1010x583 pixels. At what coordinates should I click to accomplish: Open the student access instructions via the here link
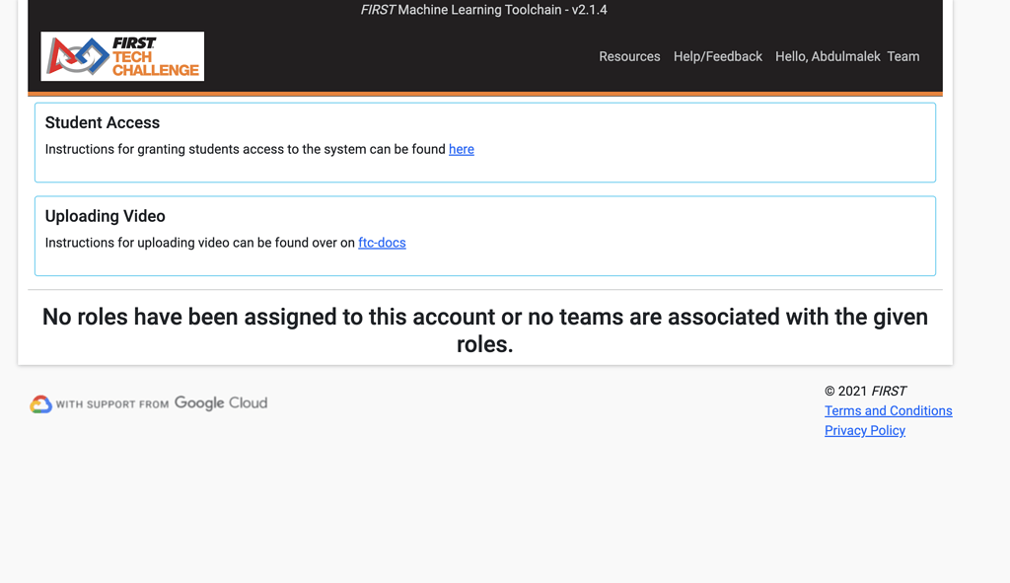point(461,149)
